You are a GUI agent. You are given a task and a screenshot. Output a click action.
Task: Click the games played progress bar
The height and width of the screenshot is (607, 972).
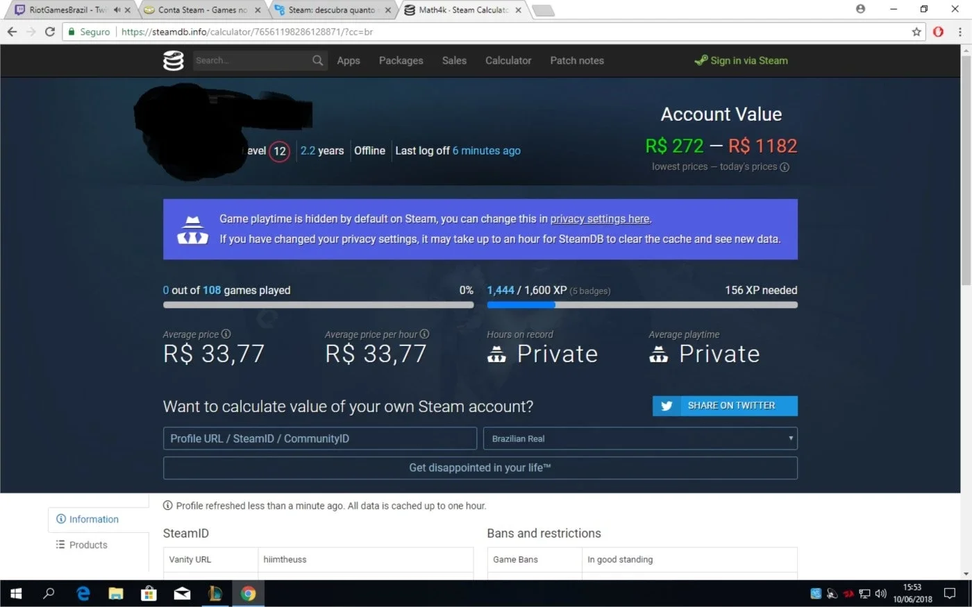point(318,305)
